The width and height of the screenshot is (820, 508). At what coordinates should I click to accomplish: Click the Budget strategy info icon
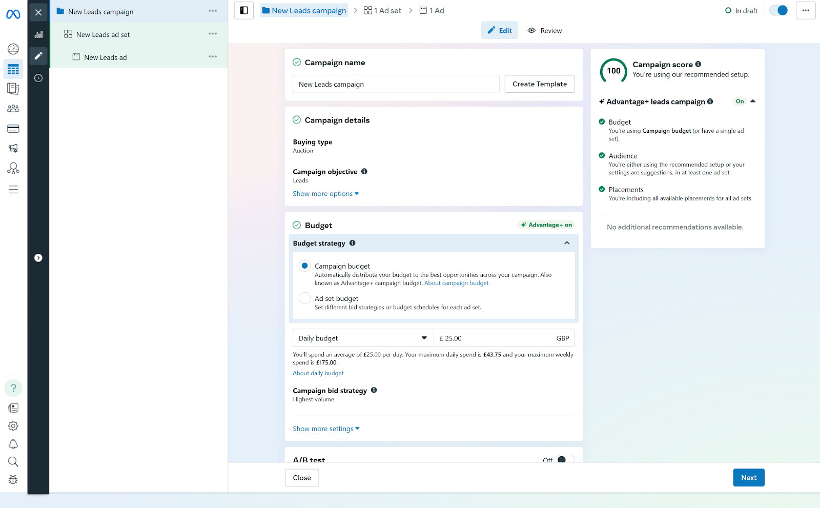pos(353,243)
